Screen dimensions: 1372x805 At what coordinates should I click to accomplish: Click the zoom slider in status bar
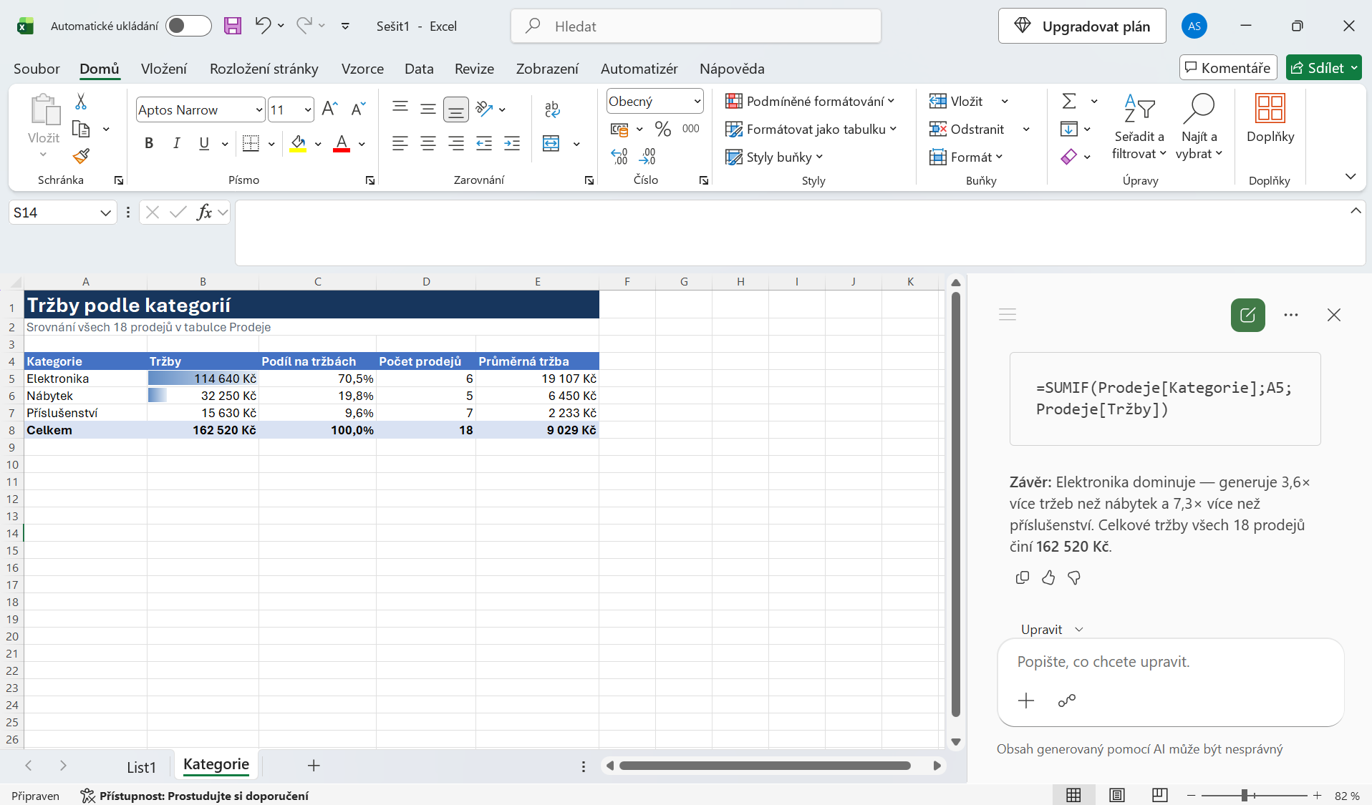pos(1254,795)
